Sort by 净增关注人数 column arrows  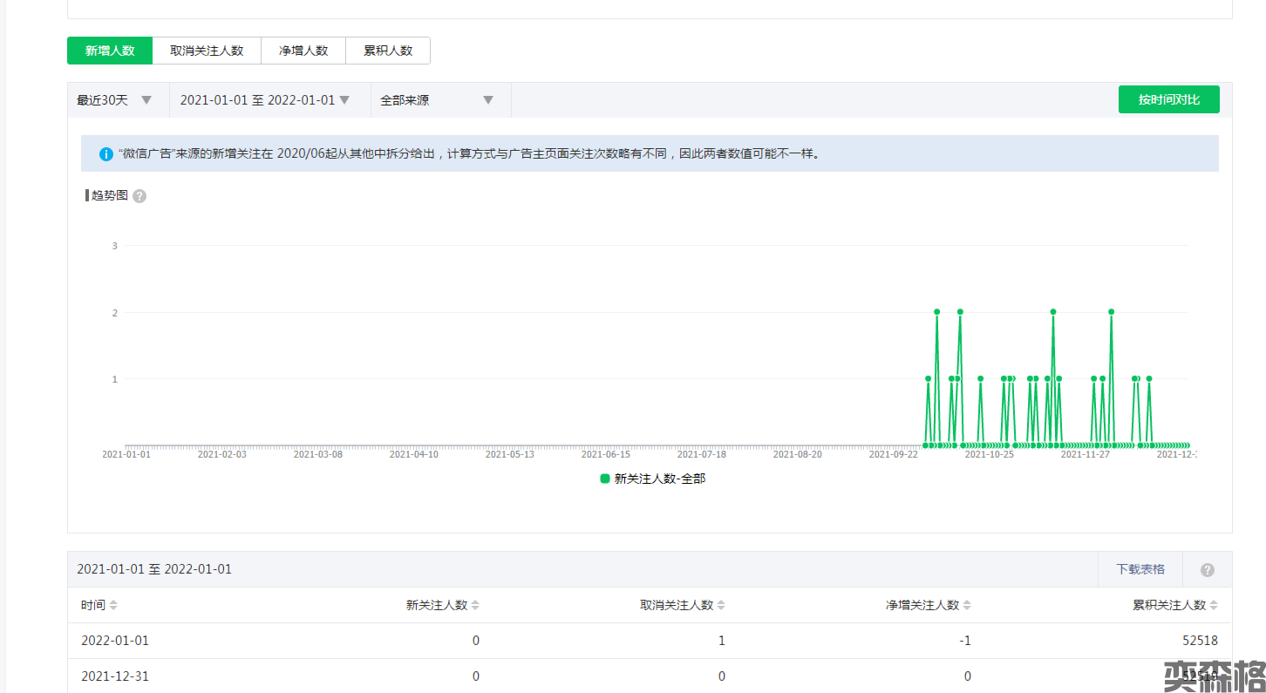967,606
